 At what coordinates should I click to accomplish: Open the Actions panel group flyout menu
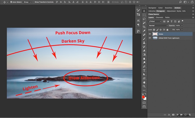coord(193,8)
